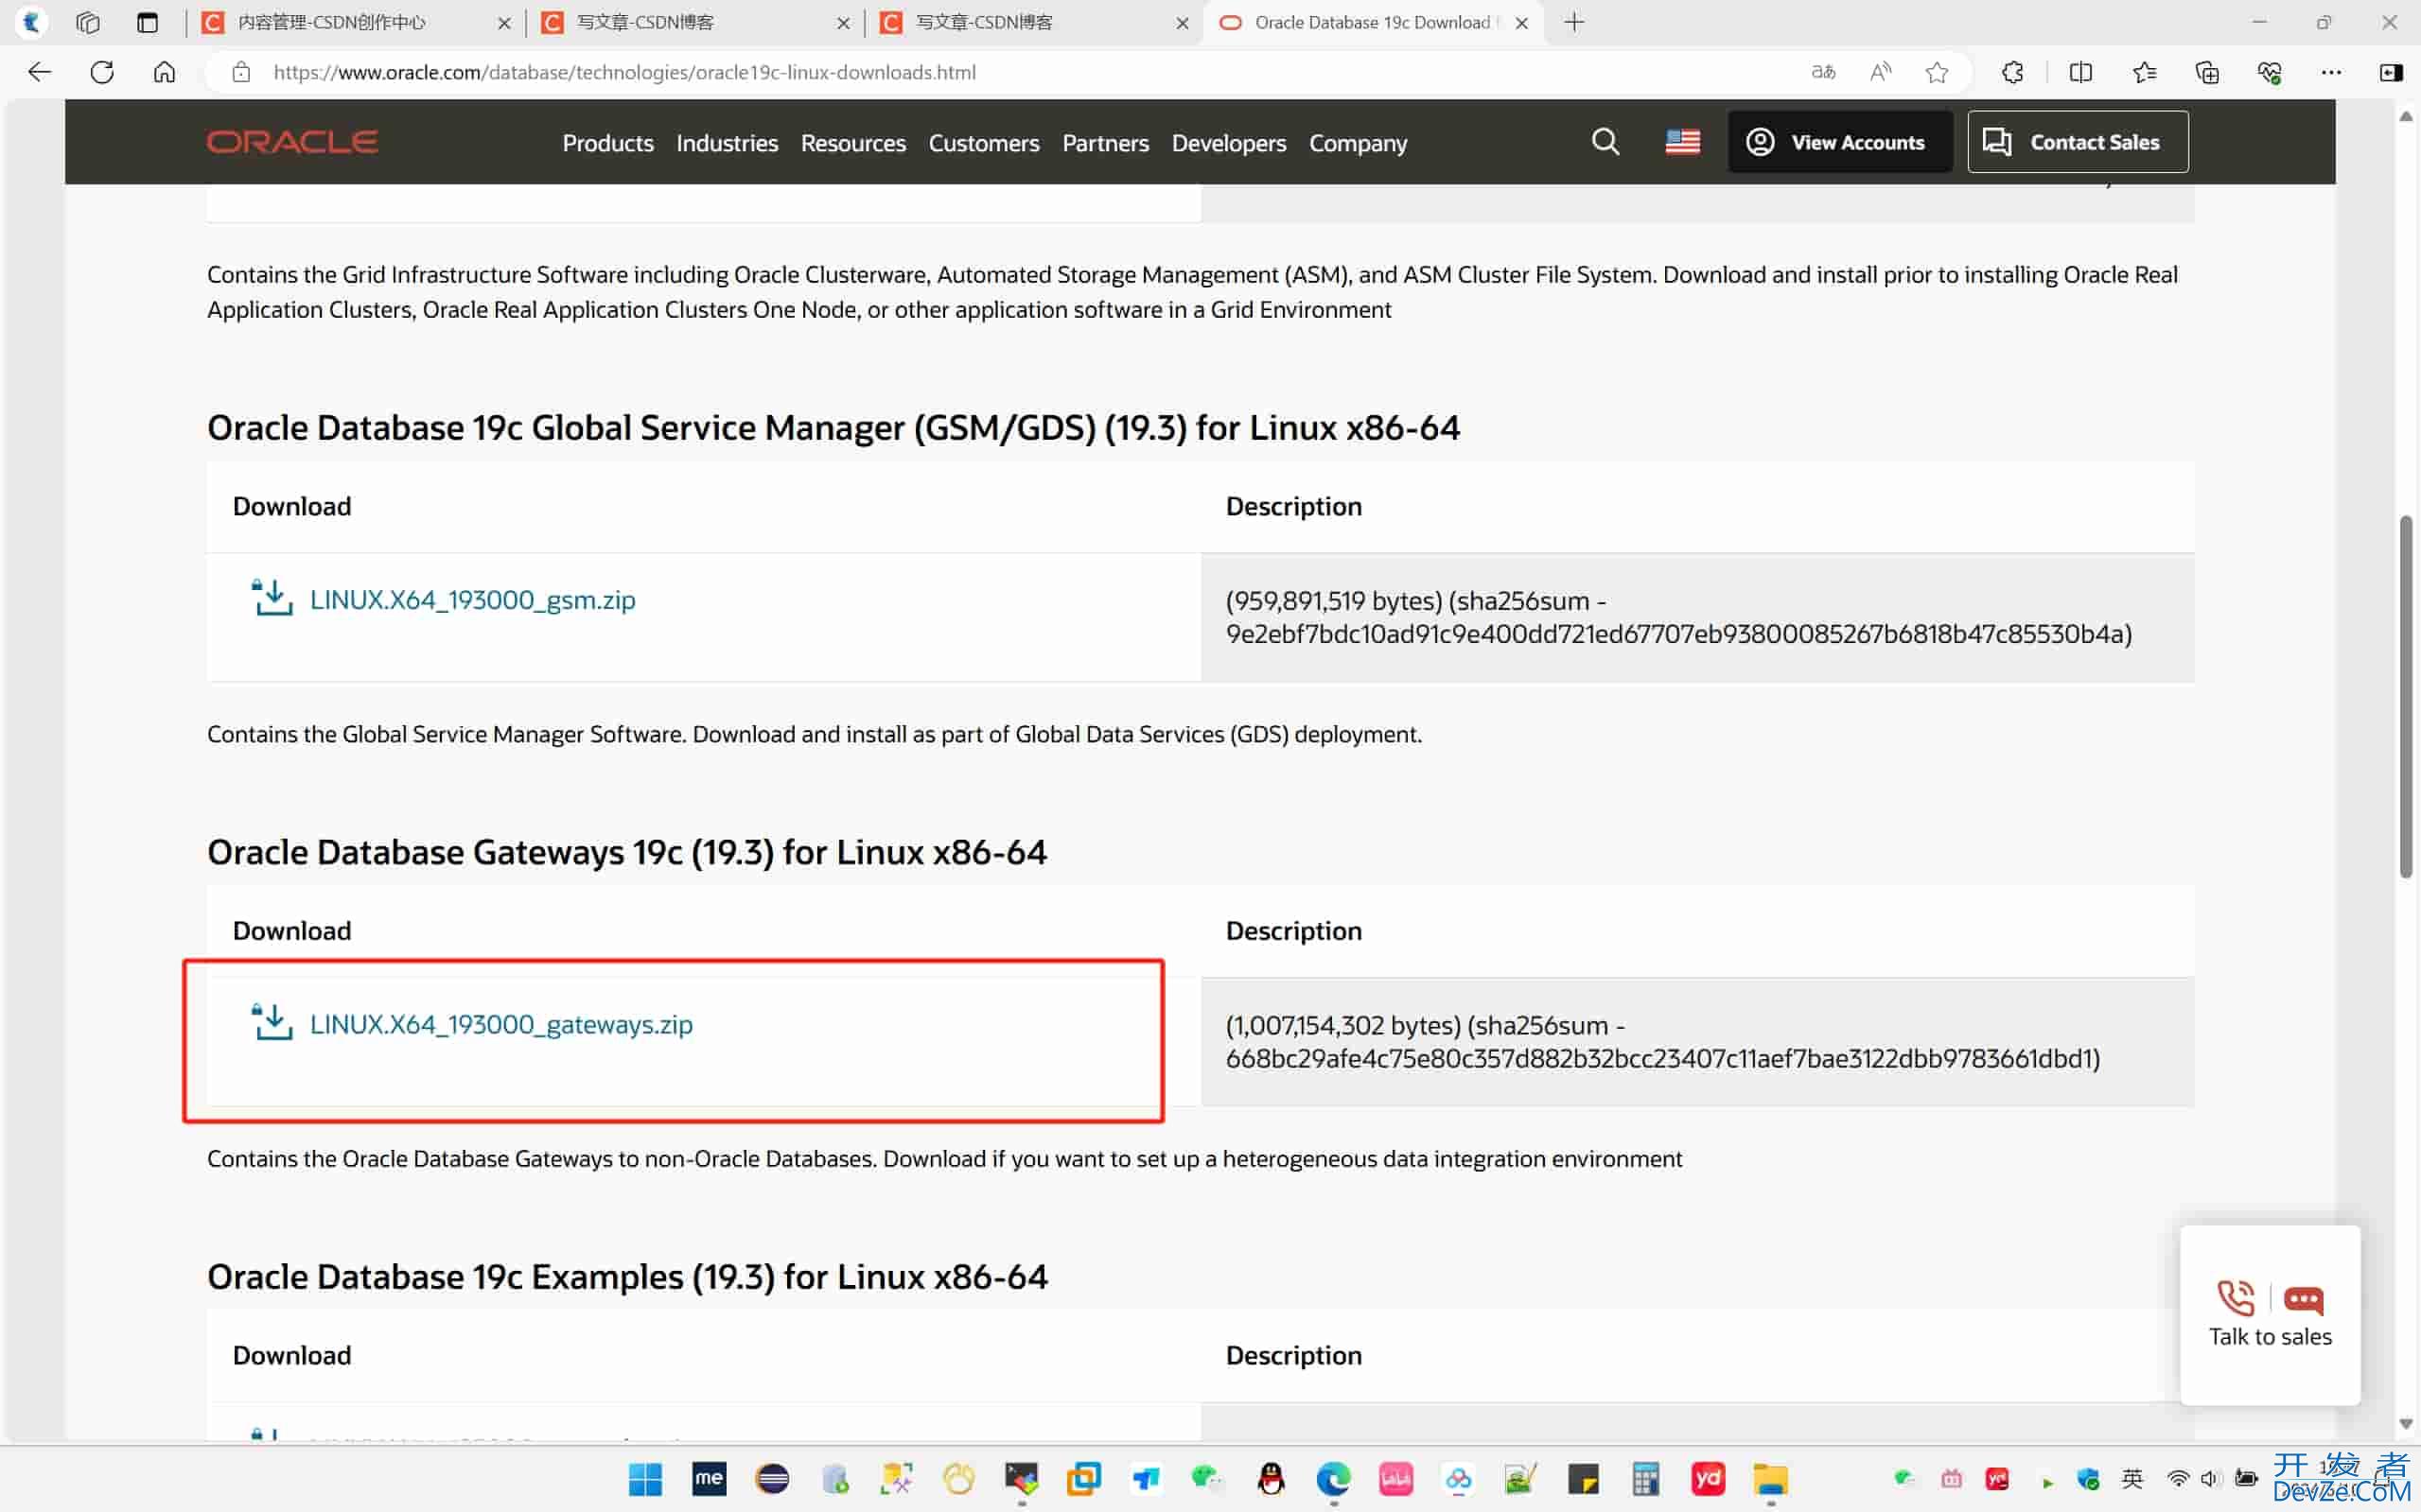The image size is (2421, 1512).
Task: Add page to favorites star
Action: (x=1937, y=72)
